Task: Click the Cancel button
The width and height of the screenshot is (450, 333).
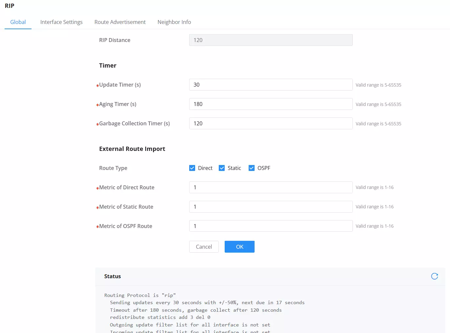Action: (x=204, y=247)
